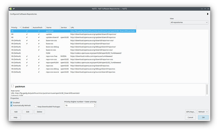The width and height of the screenshot is (219, 131).
Task: Click the packman URL in the details panel
Action: [47, 93]
